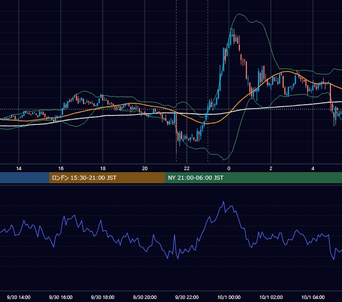Click the 2 hour axis label

271,169
